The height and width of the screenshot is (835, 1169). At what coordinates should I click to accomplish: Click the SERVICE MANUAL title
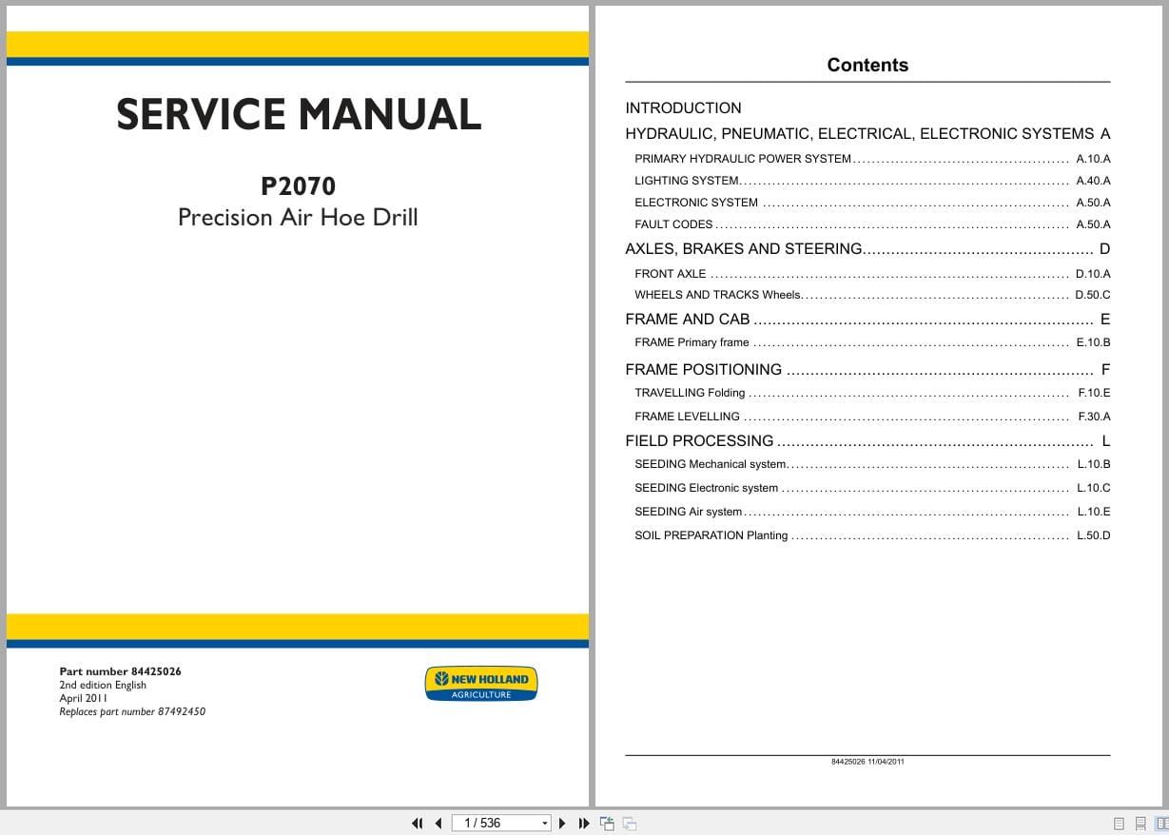click(x=299, y=114)
